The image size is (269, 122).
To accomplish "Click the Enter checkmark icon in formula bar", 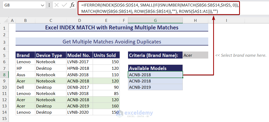I will [64, 5].
